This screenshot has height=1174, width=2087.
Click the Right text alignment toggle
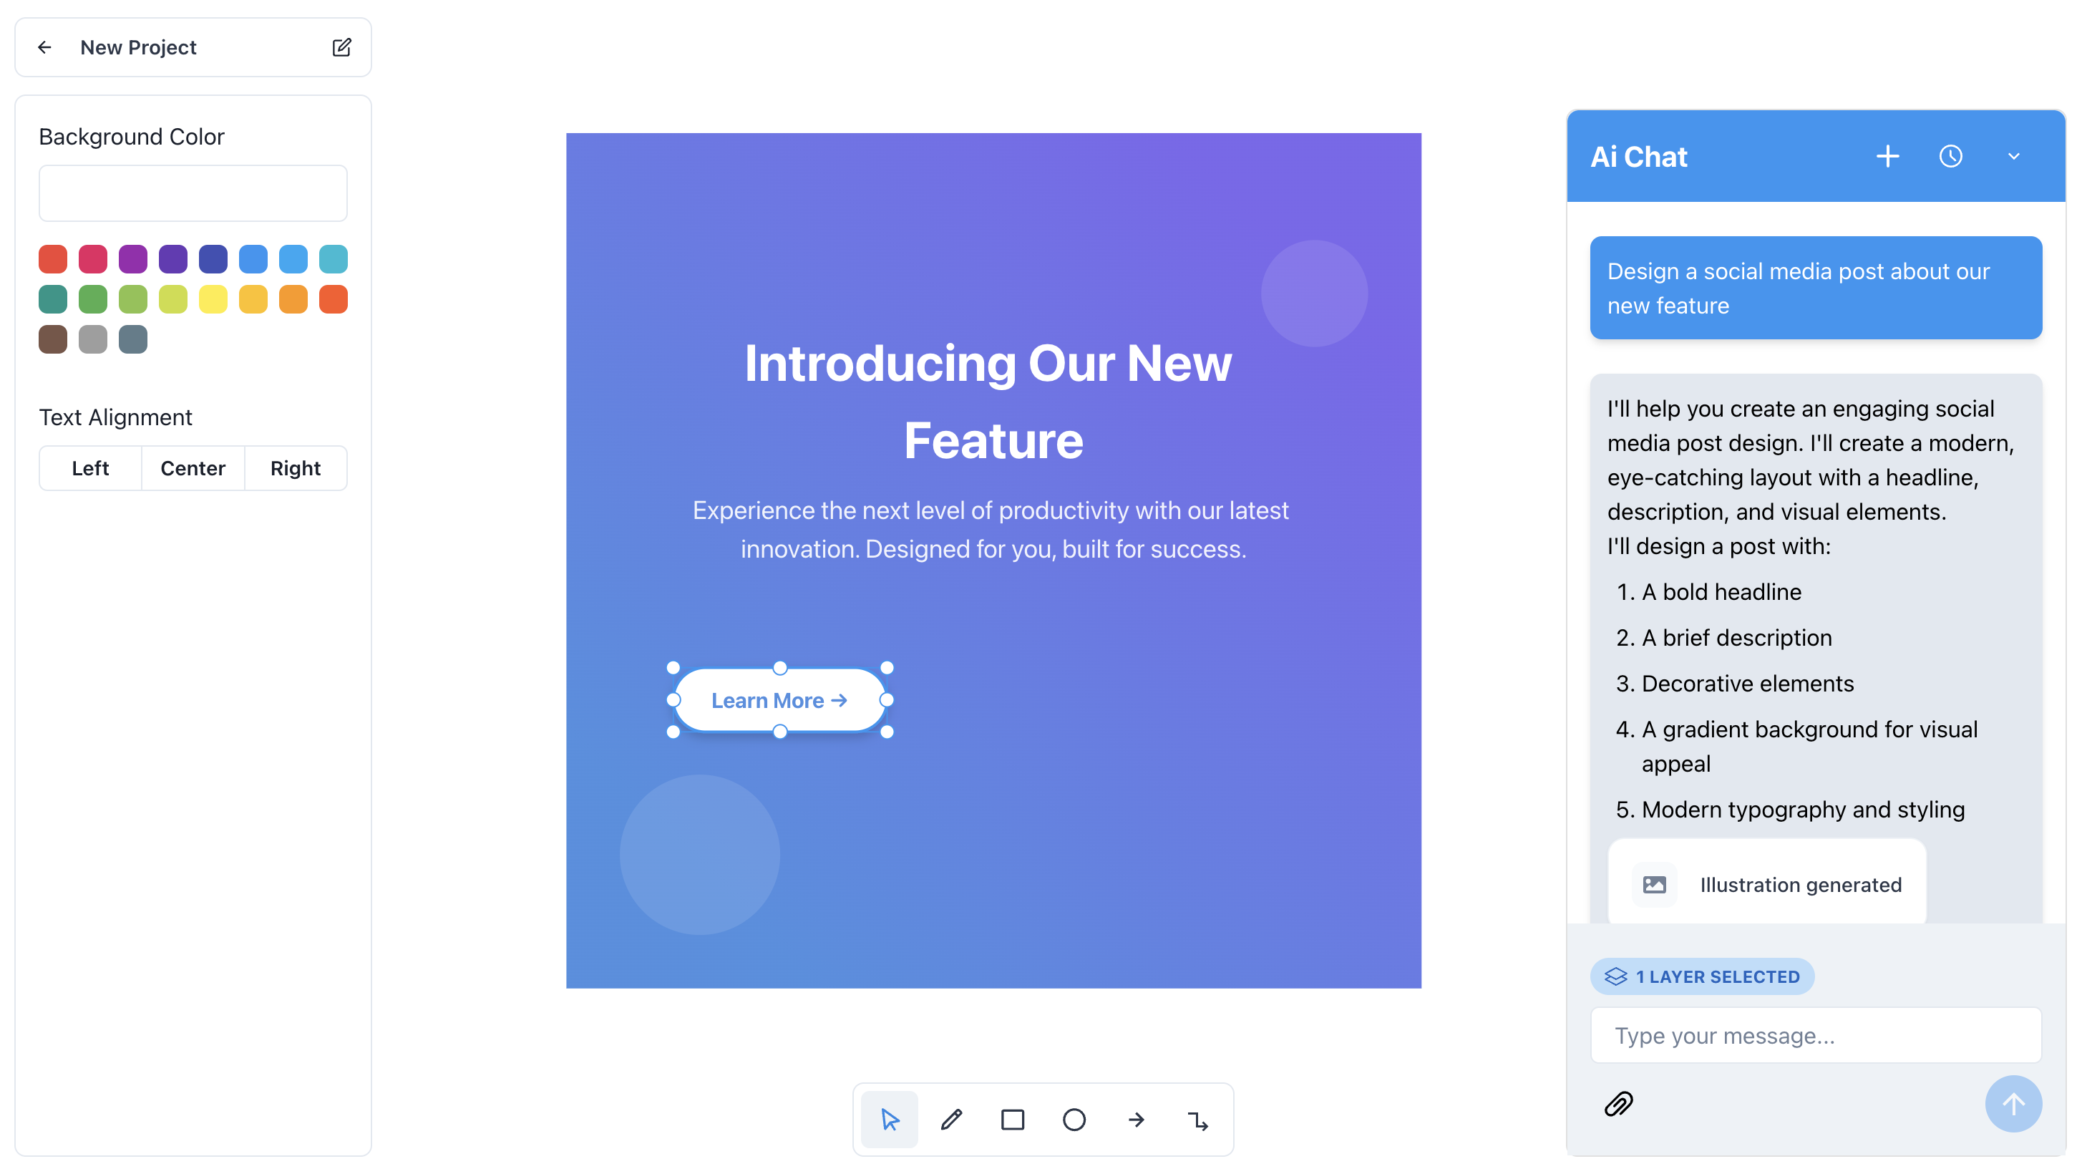(294, 467)
